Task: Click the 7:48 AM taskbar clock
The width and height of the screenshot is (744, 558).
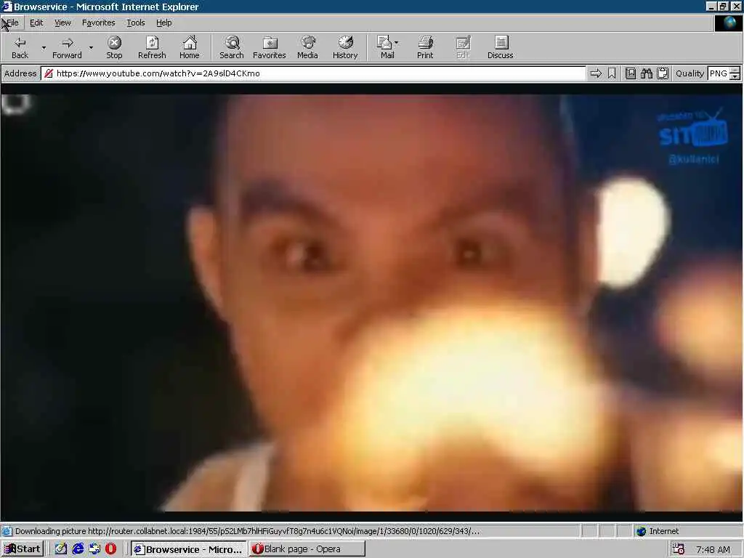Action: pyautogui.click(x=713, y=549)
